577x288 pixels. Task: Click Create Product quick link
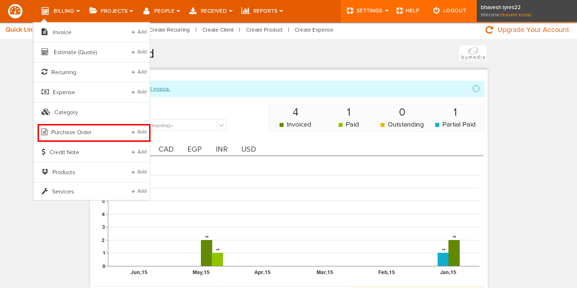pyautogui.click(x=264, y=30)
